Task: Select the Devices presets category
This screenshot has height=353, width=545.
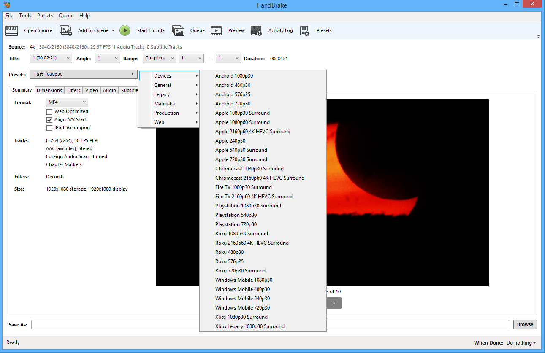Action: pyautogui.click(x=169, y=76)
